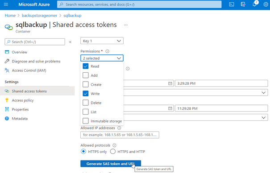This screenshot has width=270, height=173.
Task: Click the Properties bars icon
Action: (x=7, y=109)
